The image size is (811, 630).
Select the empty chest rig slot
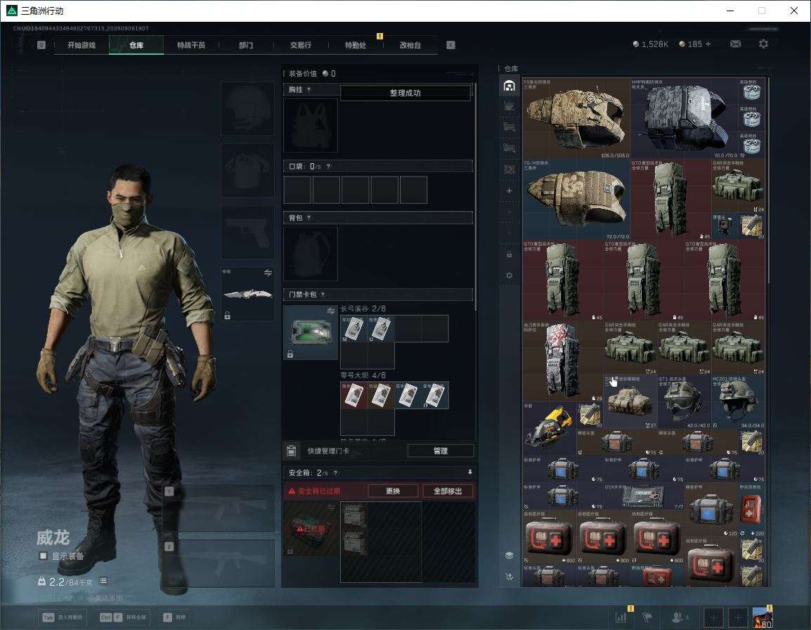pyautogui.click(x=311, y=124)
